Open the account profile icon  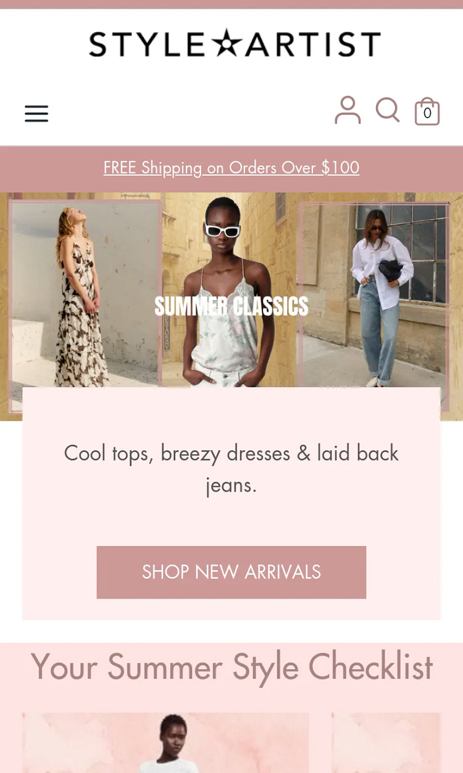(348, 110)
